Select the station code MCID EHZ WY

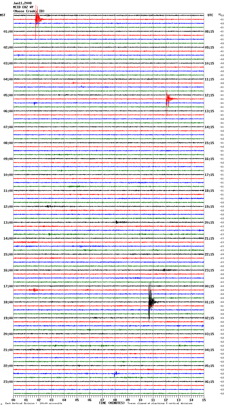[23, 7]
